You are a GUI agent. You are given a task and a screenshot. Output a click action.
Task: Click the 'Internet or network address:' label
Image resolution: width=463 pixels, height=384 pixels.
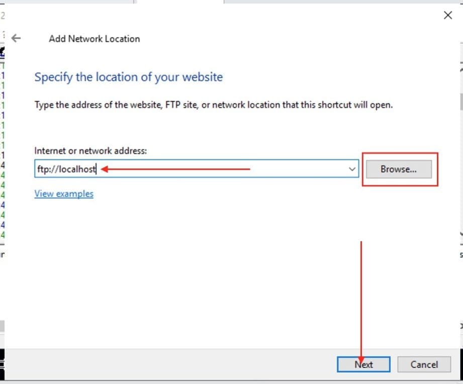90,151
